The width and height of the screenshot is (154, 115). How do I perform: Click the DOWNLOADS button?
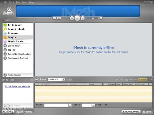131,112
